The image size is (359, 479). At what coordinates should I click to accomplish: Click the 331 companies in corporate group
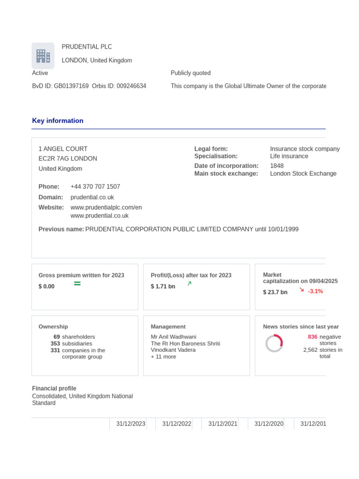click(78, 354)
